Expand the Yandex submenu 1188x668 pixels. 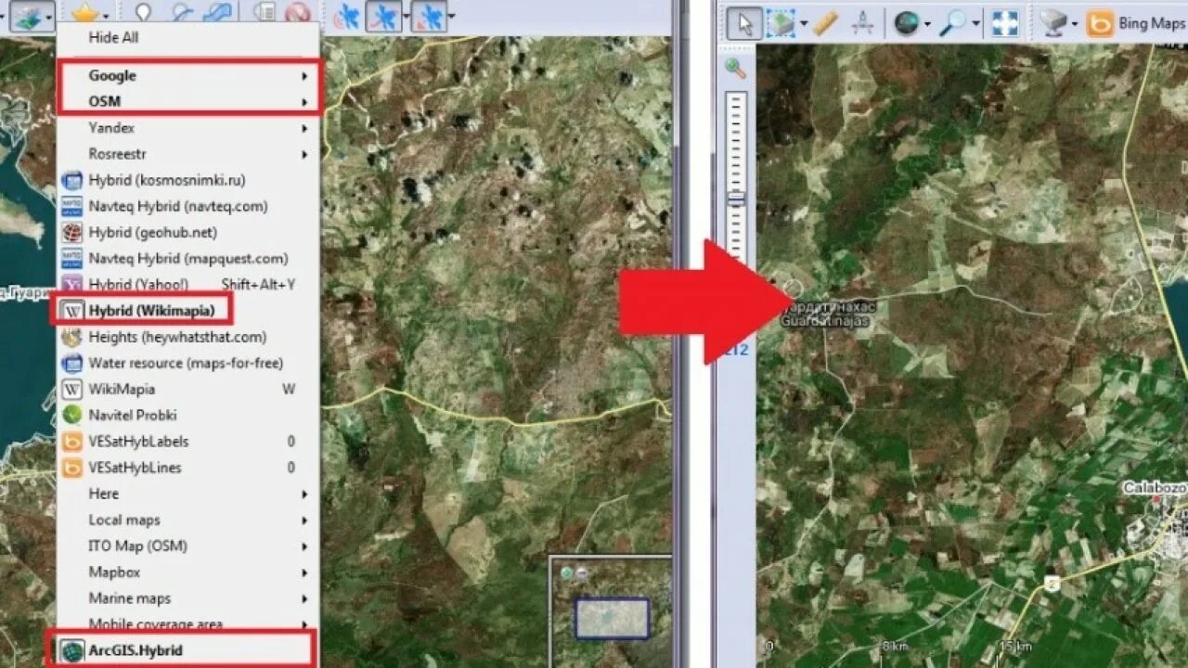[189, 128]
